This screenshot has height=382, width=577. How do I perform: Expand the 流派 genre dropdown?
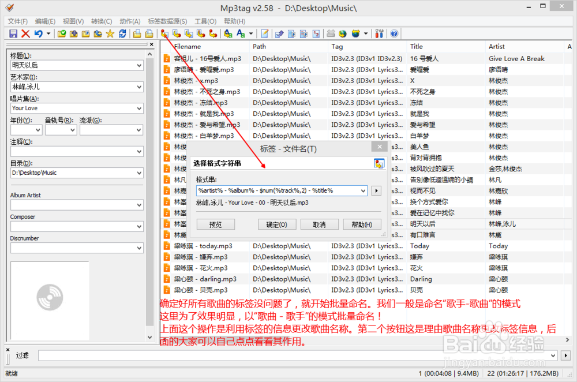(x=138, y=130)
